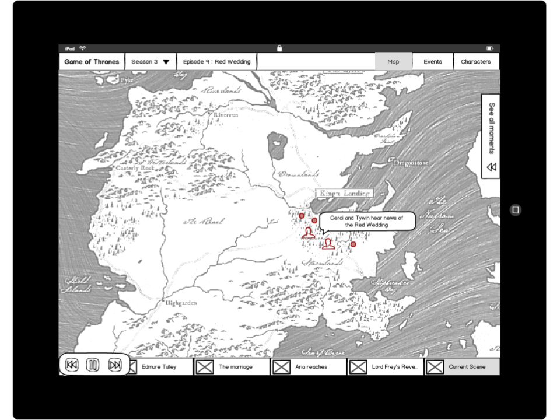The width and height of the screenshot is (560, 420).
Task: Skip back to the previous scene
Action: click(x=72, y=365)
